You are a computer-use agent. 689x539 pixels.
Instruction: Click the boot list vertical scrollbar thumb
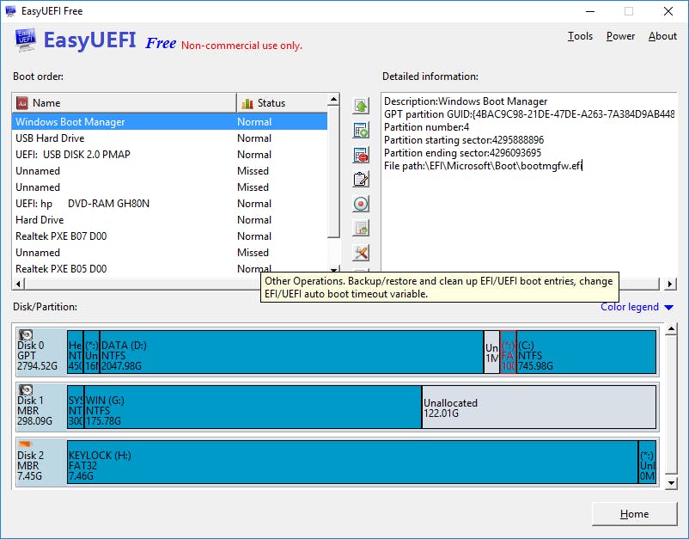pyautogui.click(x=334, y=172)
